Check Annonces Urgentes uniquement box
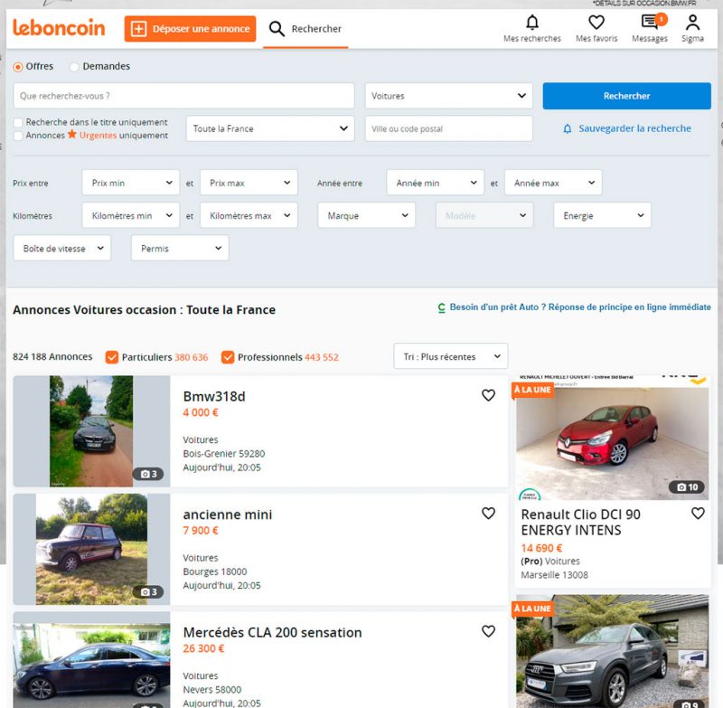The width and height of the screenshot is (723, 708). coord(18,136)
